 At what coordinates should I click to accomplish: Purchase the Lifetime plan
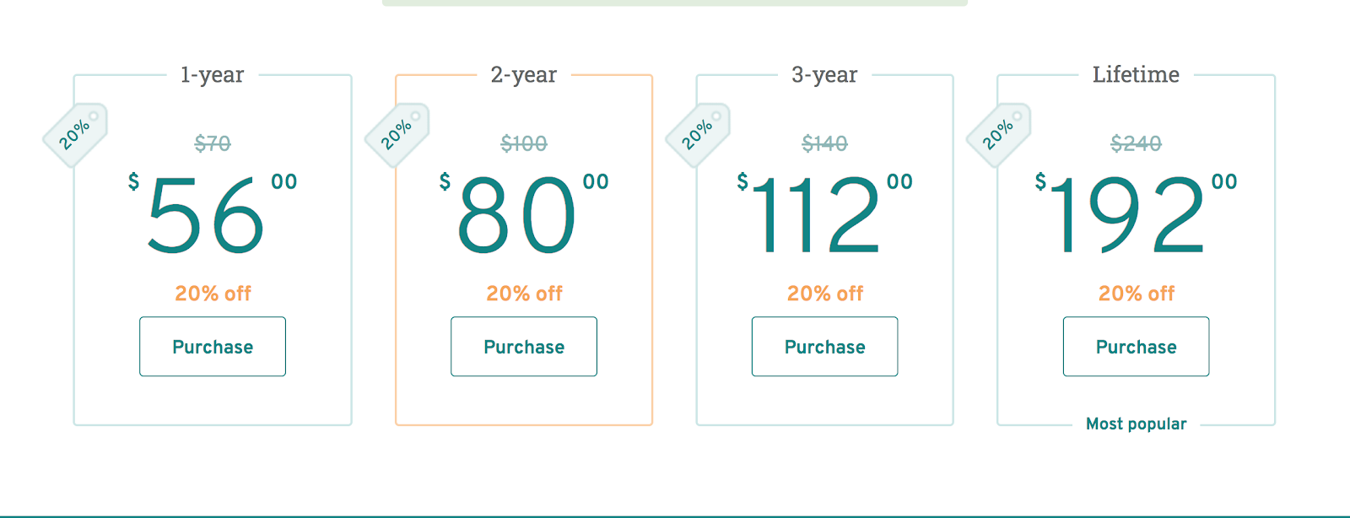click(x=1136, y=347)
